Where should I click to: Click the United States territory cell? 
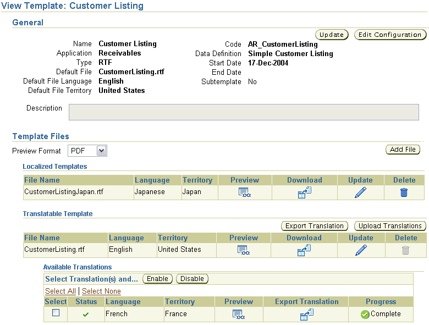[x=179, y=249]
